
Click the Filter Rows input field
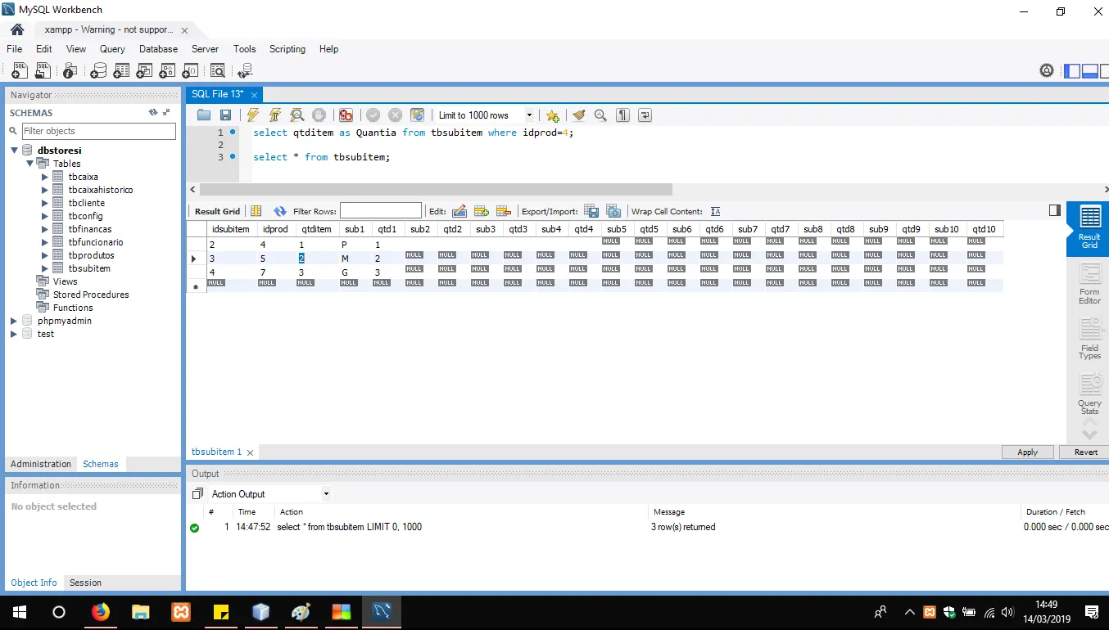coord(380,211)
